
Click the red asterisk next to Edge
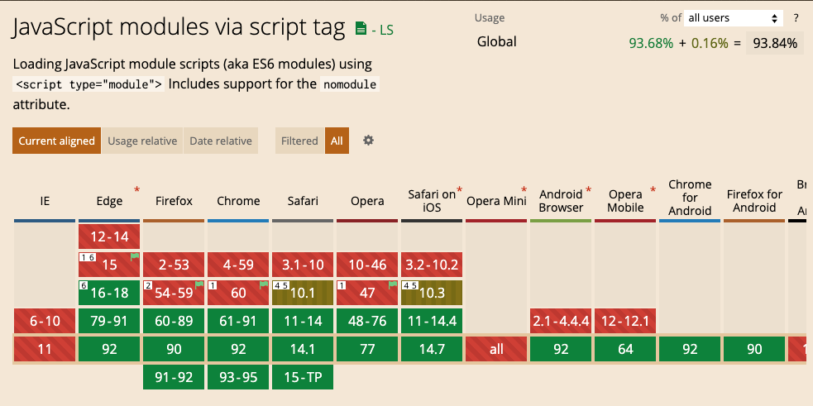(137, 190)
